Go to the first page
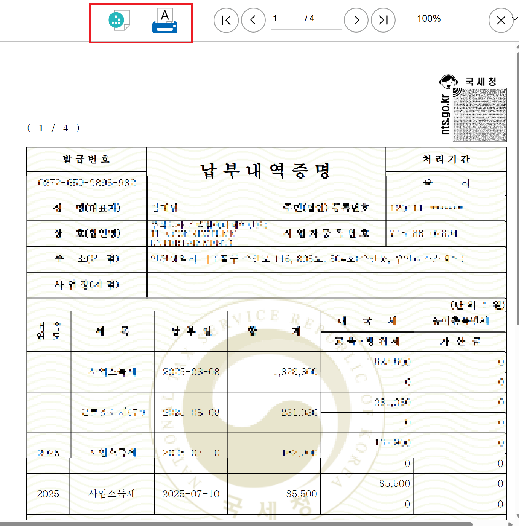Image resolution: width=519 pixels, height=526 pixels. coord(226,20)
